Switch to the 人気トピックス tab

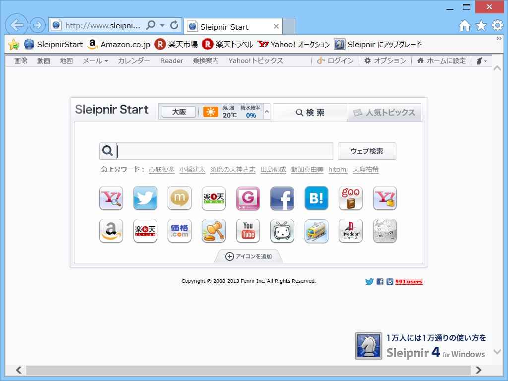click(384, 112)
